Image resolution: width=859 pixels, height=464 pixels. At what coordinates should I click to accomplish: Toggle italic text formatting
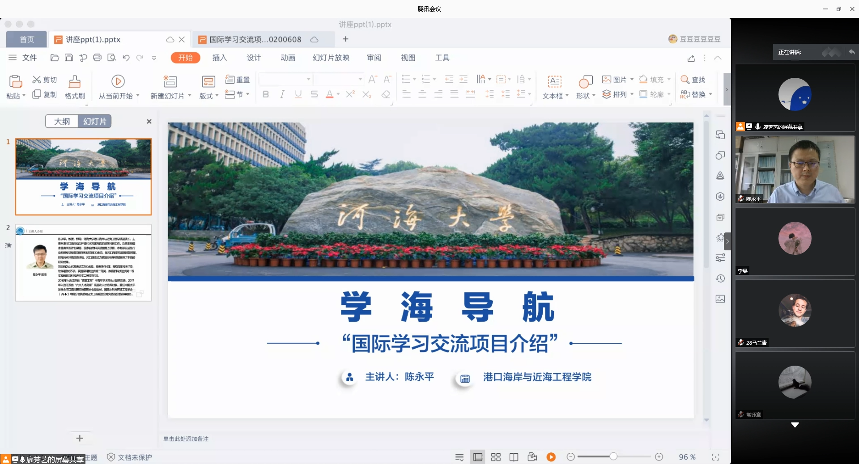pos(282,94)
